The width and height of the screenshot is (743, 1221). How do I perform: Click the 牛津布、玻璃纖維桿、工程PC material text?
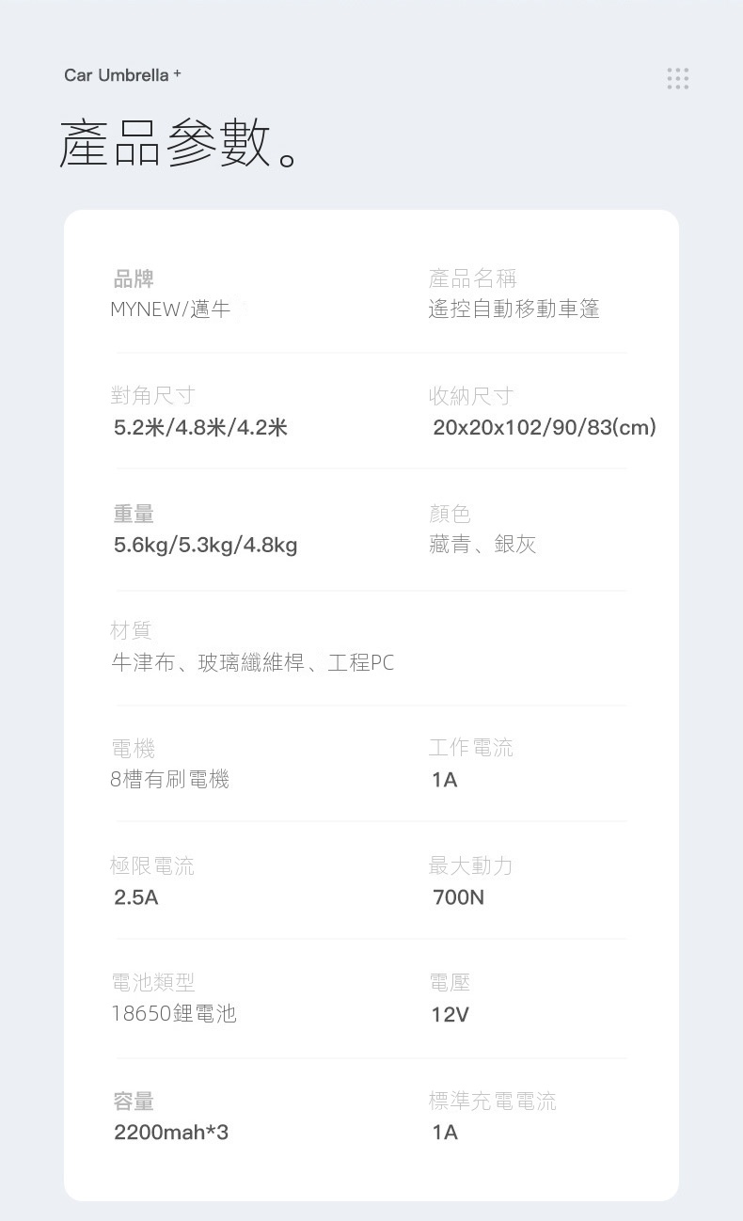coord(252,663)
